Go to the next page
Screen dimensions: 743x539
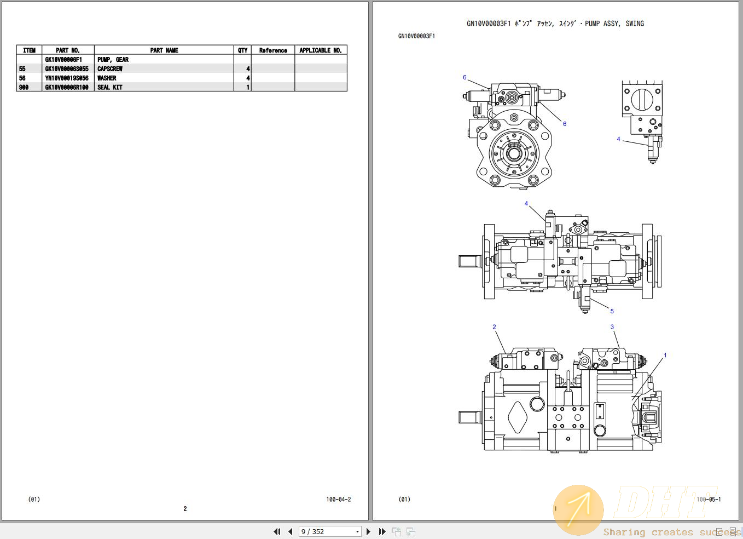[x=368, y=531]
